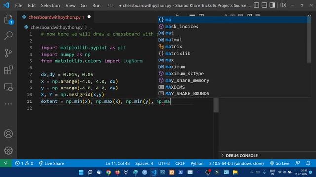The width and height of the screenshot is (316, 177).
Task: Open the Remote Explorer view
Action: [8, 88]
